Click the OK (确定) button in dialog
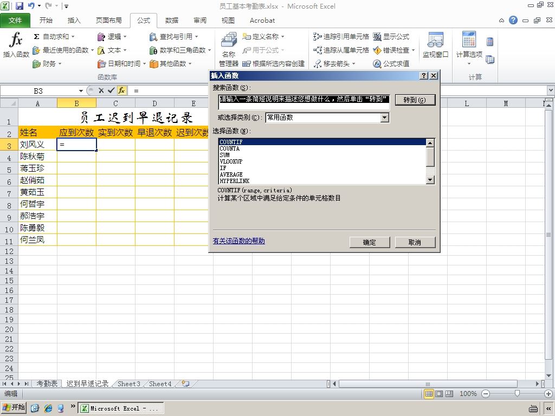The width and height of the screenshot is (555, 416). point(370,242)
